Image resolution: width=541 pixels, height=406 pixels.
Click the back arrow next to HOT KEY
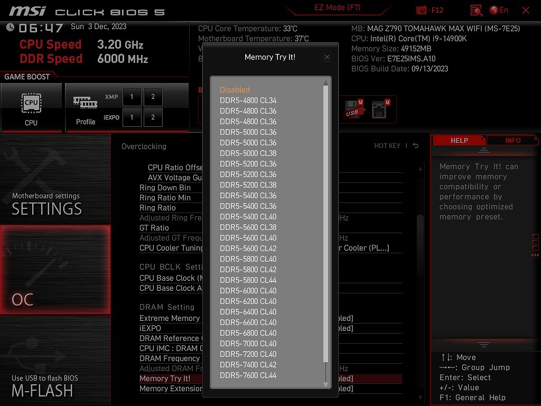click(x=416, y=146)
